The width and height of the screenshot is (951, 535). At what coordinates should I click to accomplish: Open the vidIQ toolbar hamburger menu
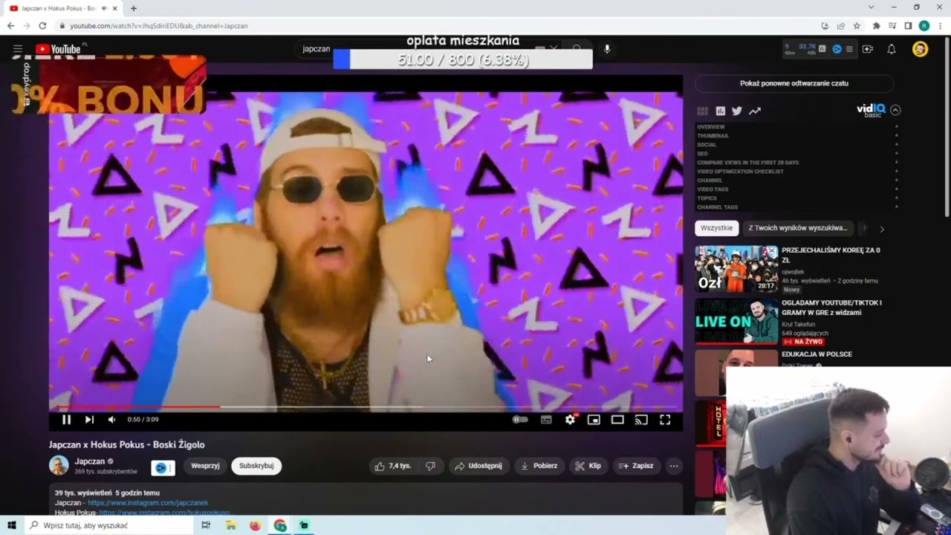[849, 49]
